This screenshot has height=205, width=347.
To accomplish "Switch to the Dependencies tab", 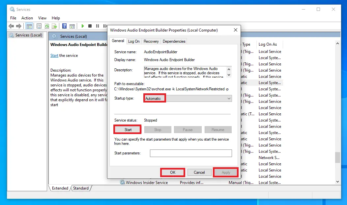I will [x=174, y=41].
